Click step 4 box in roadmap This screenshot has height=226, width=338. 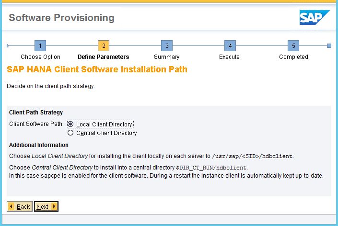(x=230, y=45)
